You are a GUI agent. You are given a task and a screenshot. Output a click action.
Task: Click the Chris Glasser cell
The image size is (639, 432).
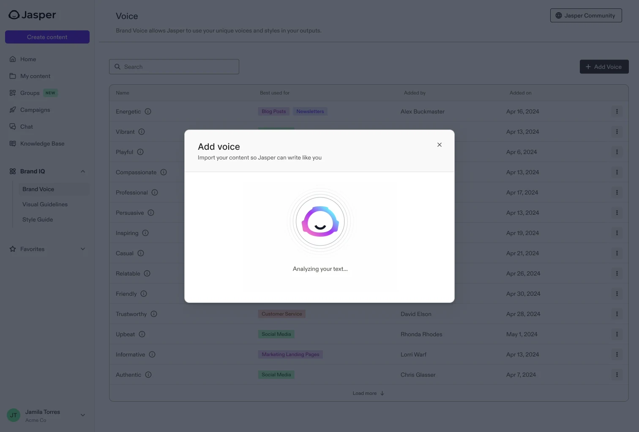(418, 375)
